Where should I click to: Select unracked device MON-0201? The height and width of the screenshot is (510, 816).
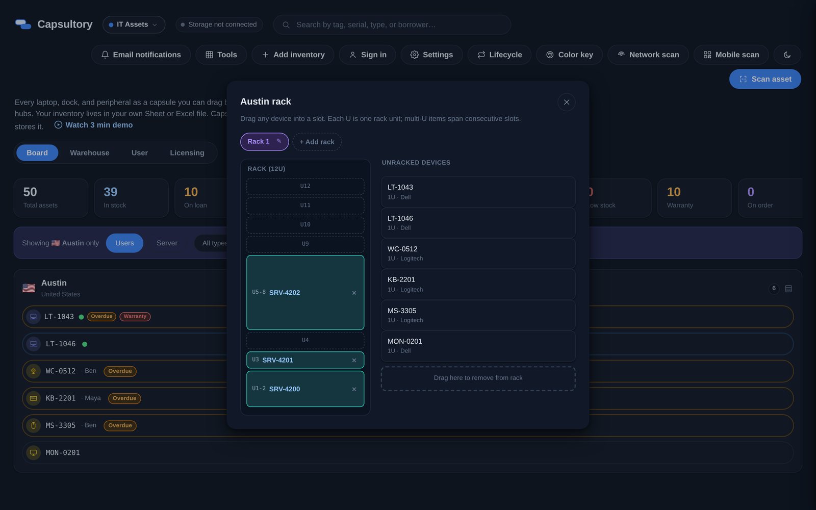[x=478, y=346]
